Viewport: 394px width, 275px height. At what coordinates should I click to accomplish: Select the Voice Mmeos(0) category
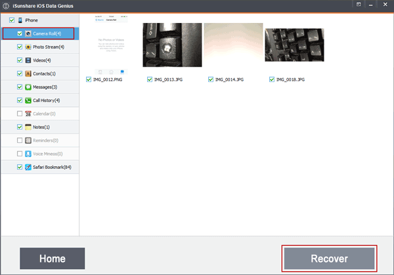point(40,154)
